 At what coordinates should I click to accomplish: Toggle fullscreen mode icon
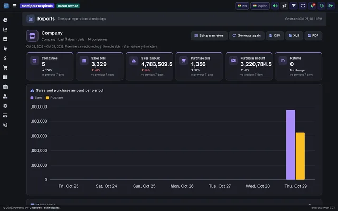click(303, 6)
